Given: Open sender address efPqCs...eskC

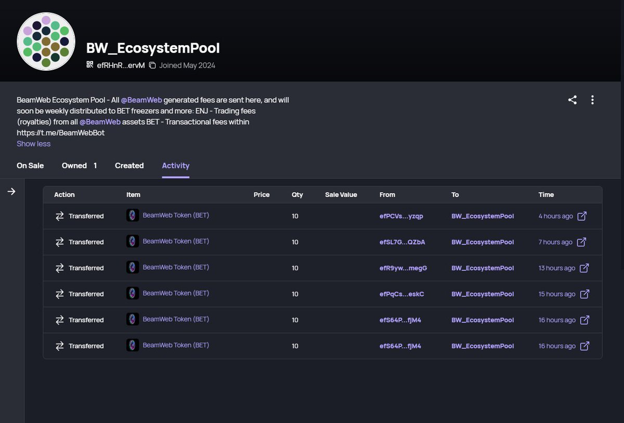Looking at the screenshot, I should 402,294.
